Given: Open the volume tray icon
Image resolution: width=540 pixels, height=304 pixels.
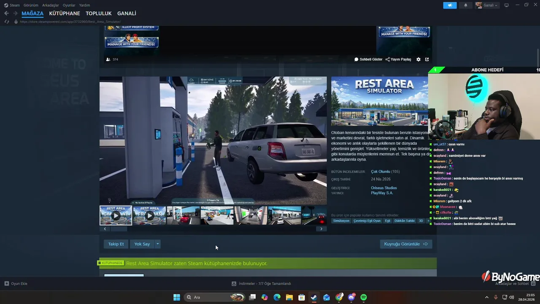Looking at the screenshot, I should 512,297.
